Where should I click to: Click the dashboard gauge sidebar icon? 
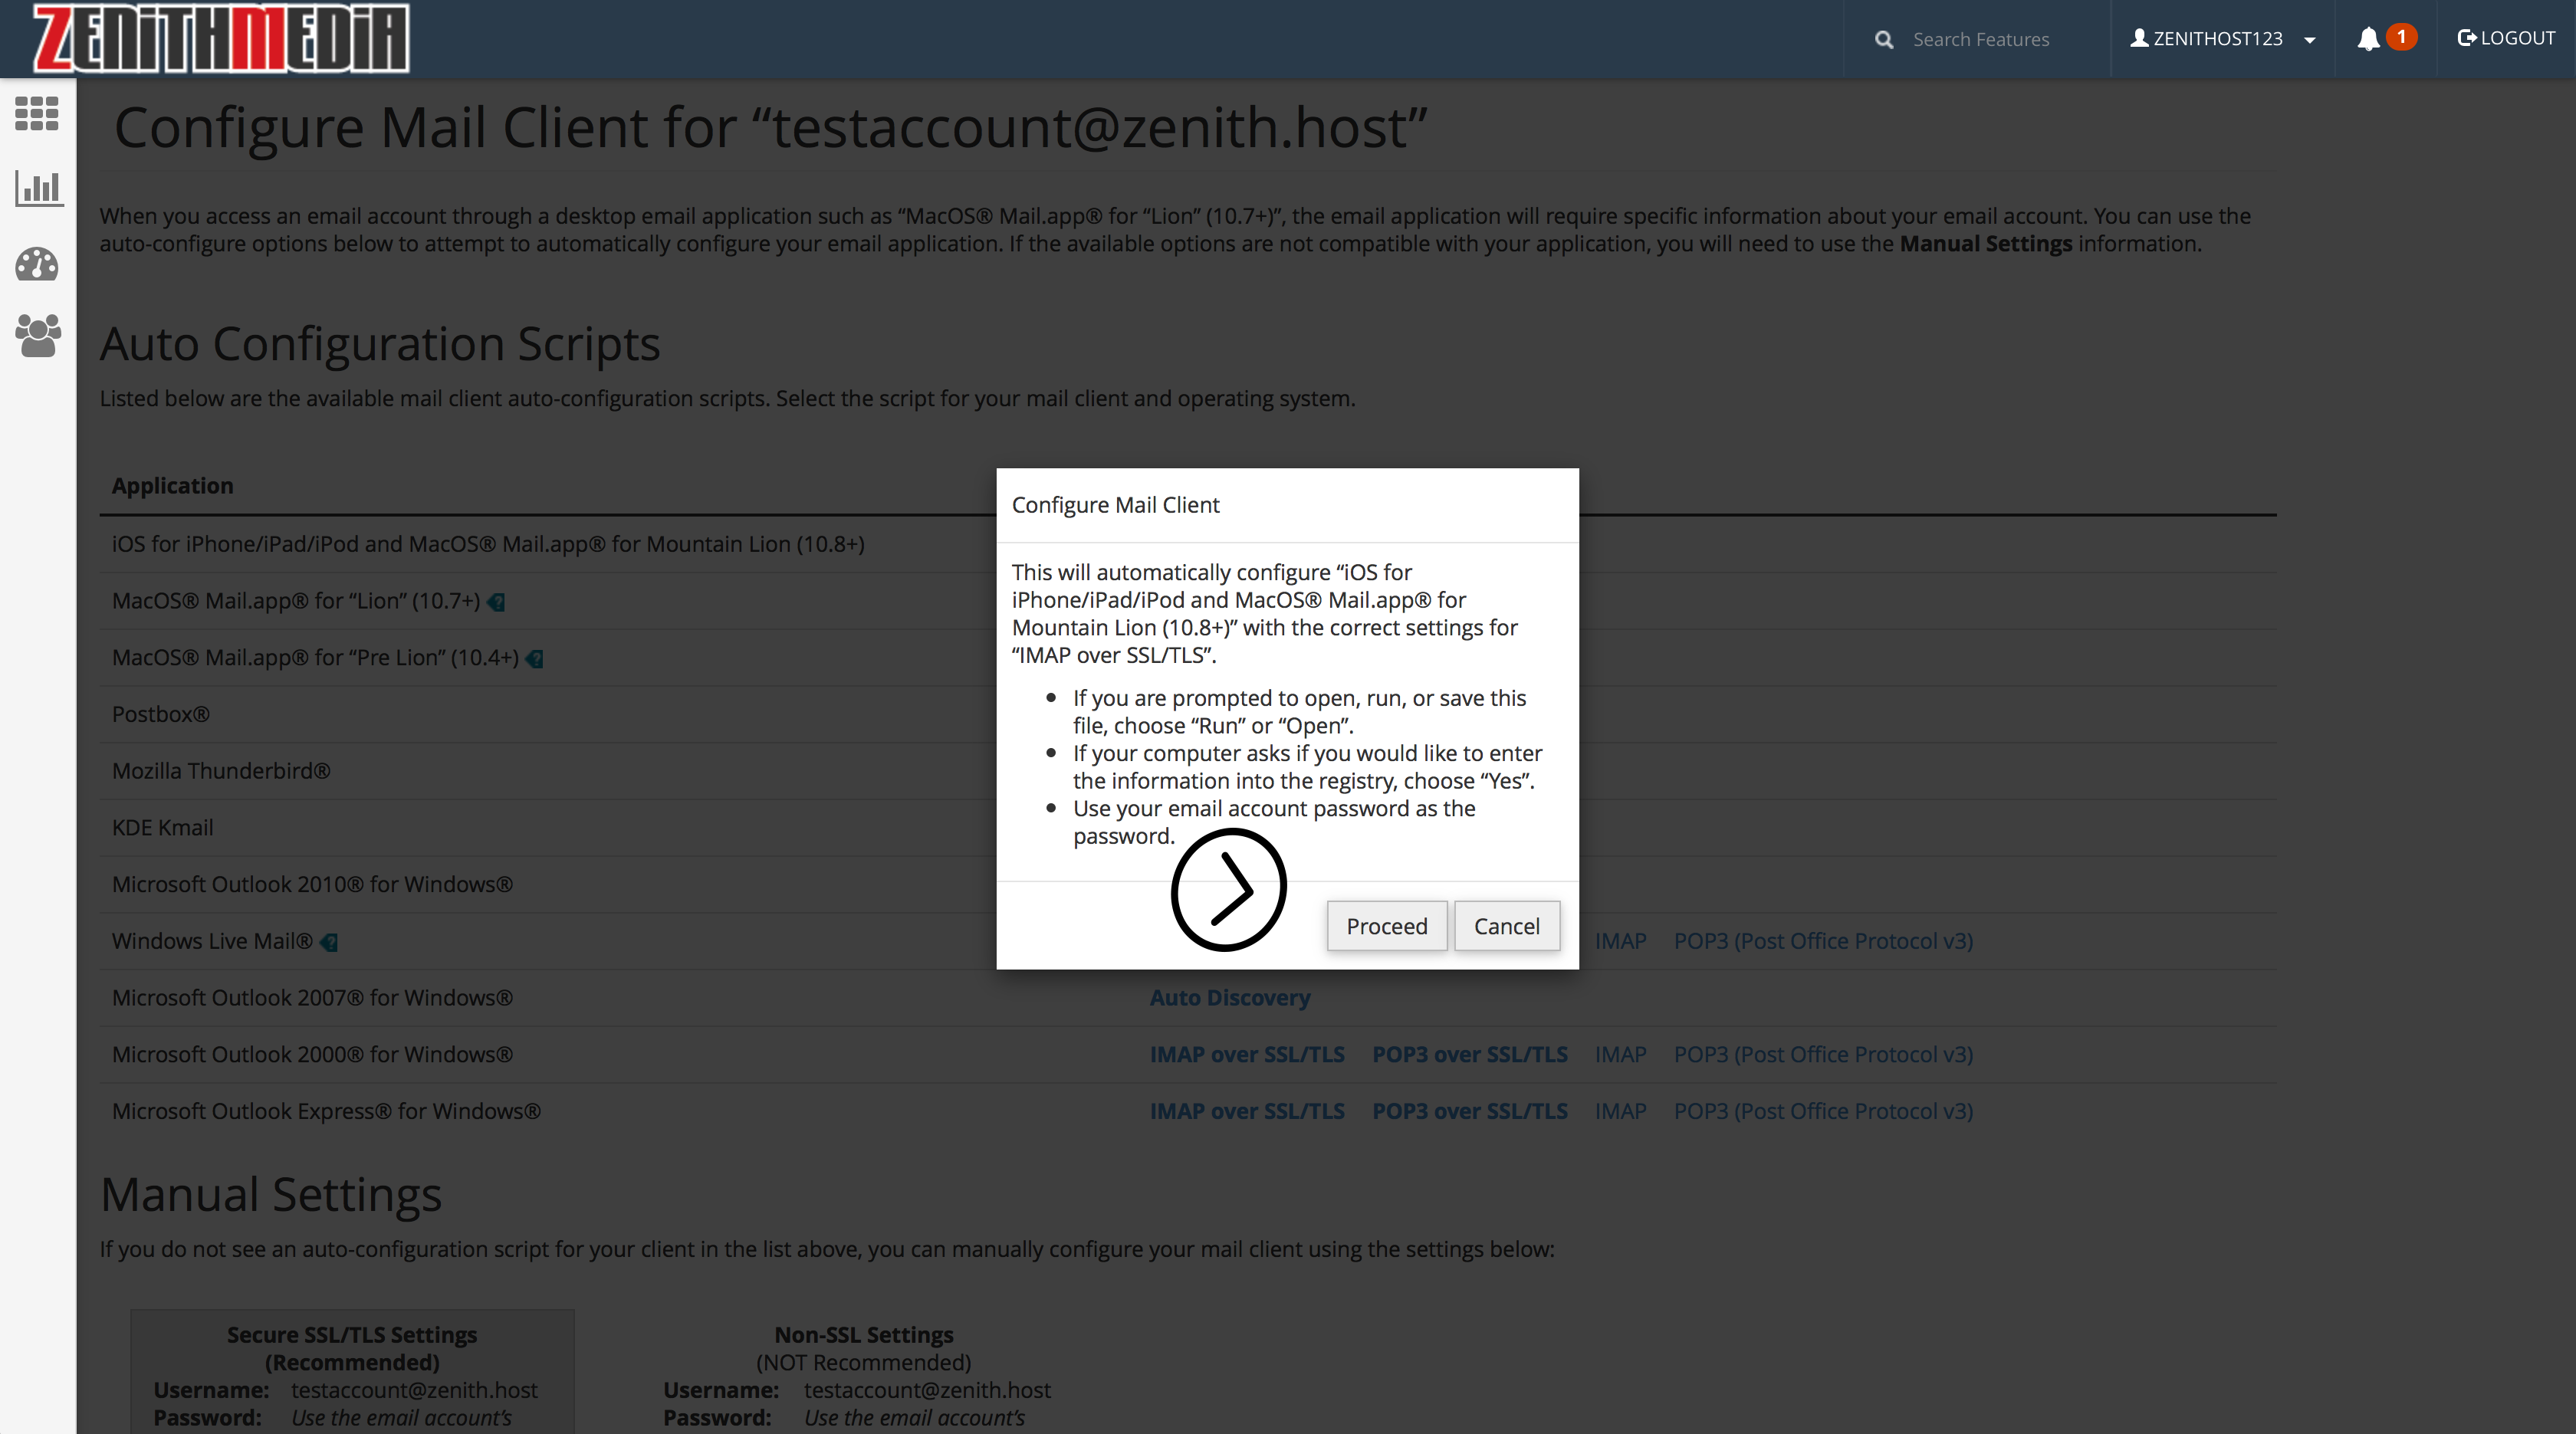tap(37, 264)
